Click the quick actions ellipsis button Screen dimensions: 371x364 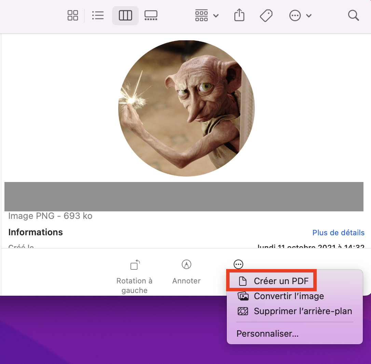(238, 264)
